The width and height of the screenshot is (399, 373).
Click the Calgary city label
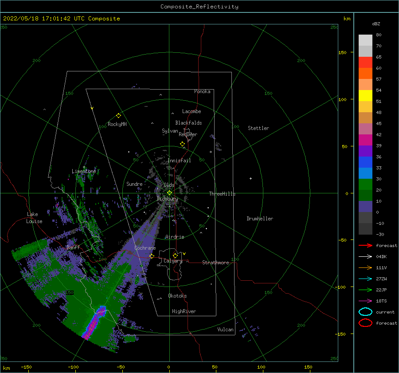pyautogui.click(x=173, y=261)
